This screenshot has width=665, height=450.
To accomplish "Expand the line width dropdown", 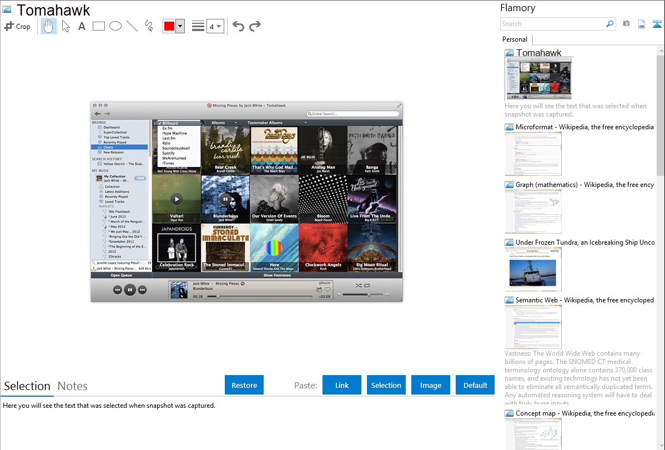I will [215, 26].
